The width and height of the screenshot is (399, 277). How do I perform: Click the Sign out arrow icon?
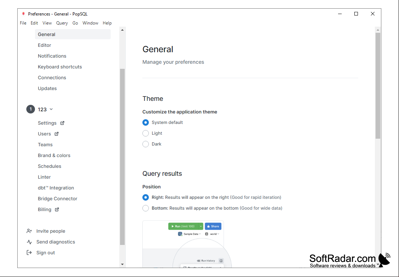[29, 253]
